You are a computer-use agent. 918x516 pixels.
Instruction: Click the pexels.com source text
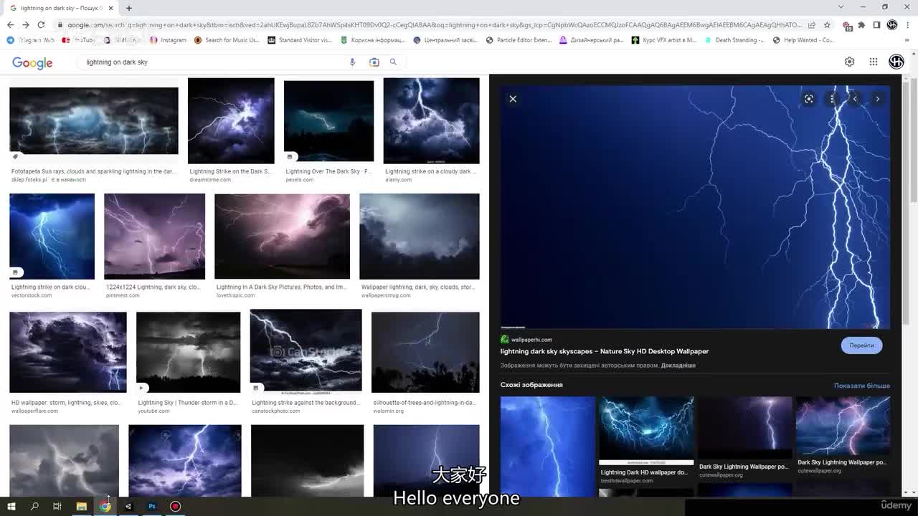[x=300, y=180]
